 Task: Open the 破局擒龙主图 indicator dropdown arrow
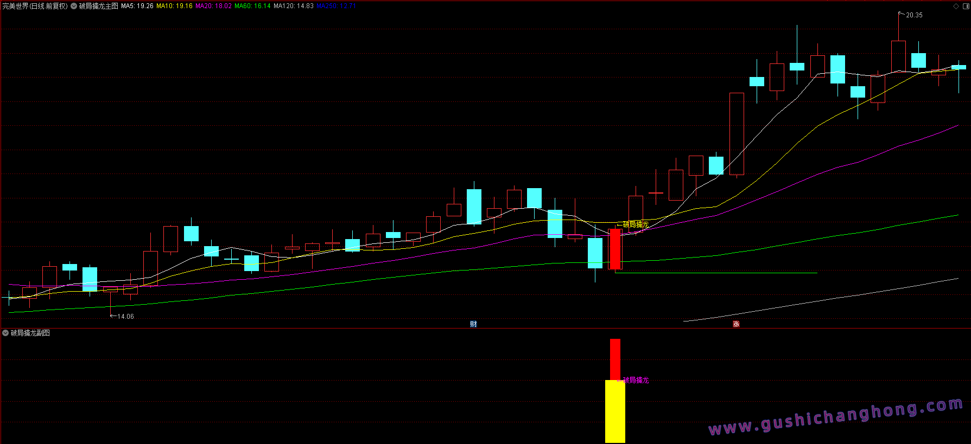[x=74, y=6]
